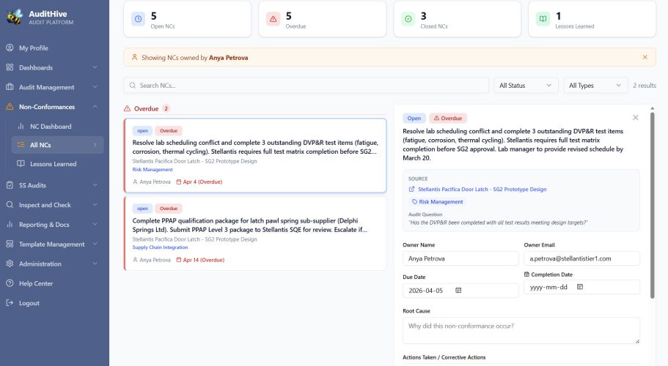The image size is (668, 366).
Task: Dismiss the Anya Petrova owner filter banner
Action: (645, 57)
